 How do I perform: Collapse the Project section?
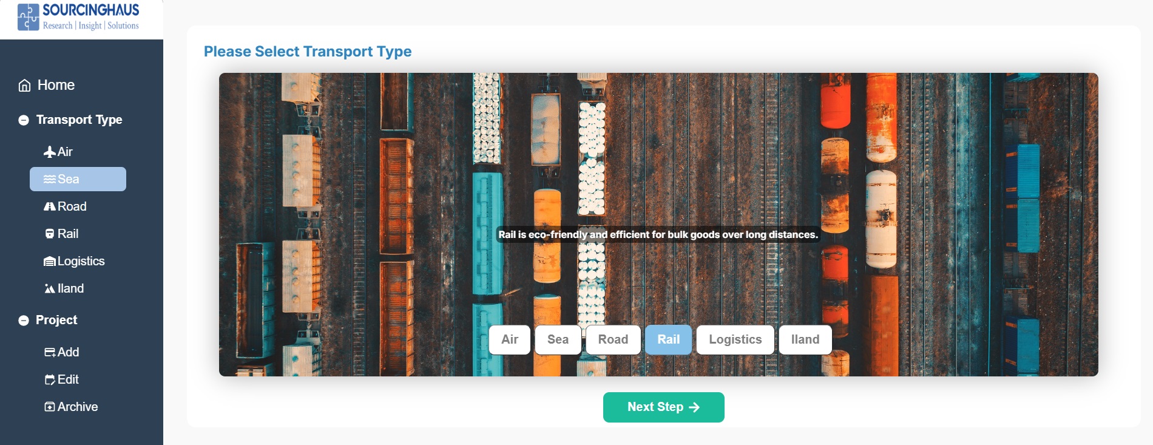(24, 321)
